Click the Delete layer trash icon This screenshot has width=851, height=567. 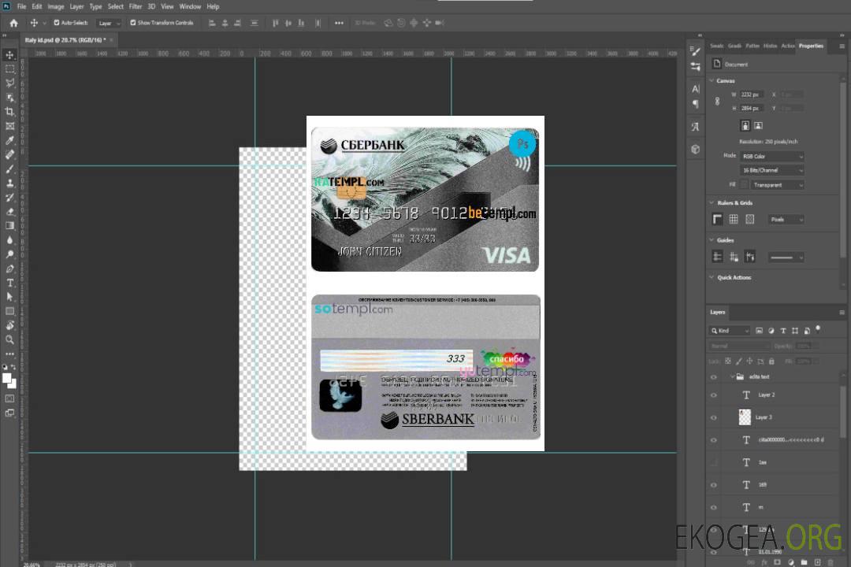pos(831,562)
